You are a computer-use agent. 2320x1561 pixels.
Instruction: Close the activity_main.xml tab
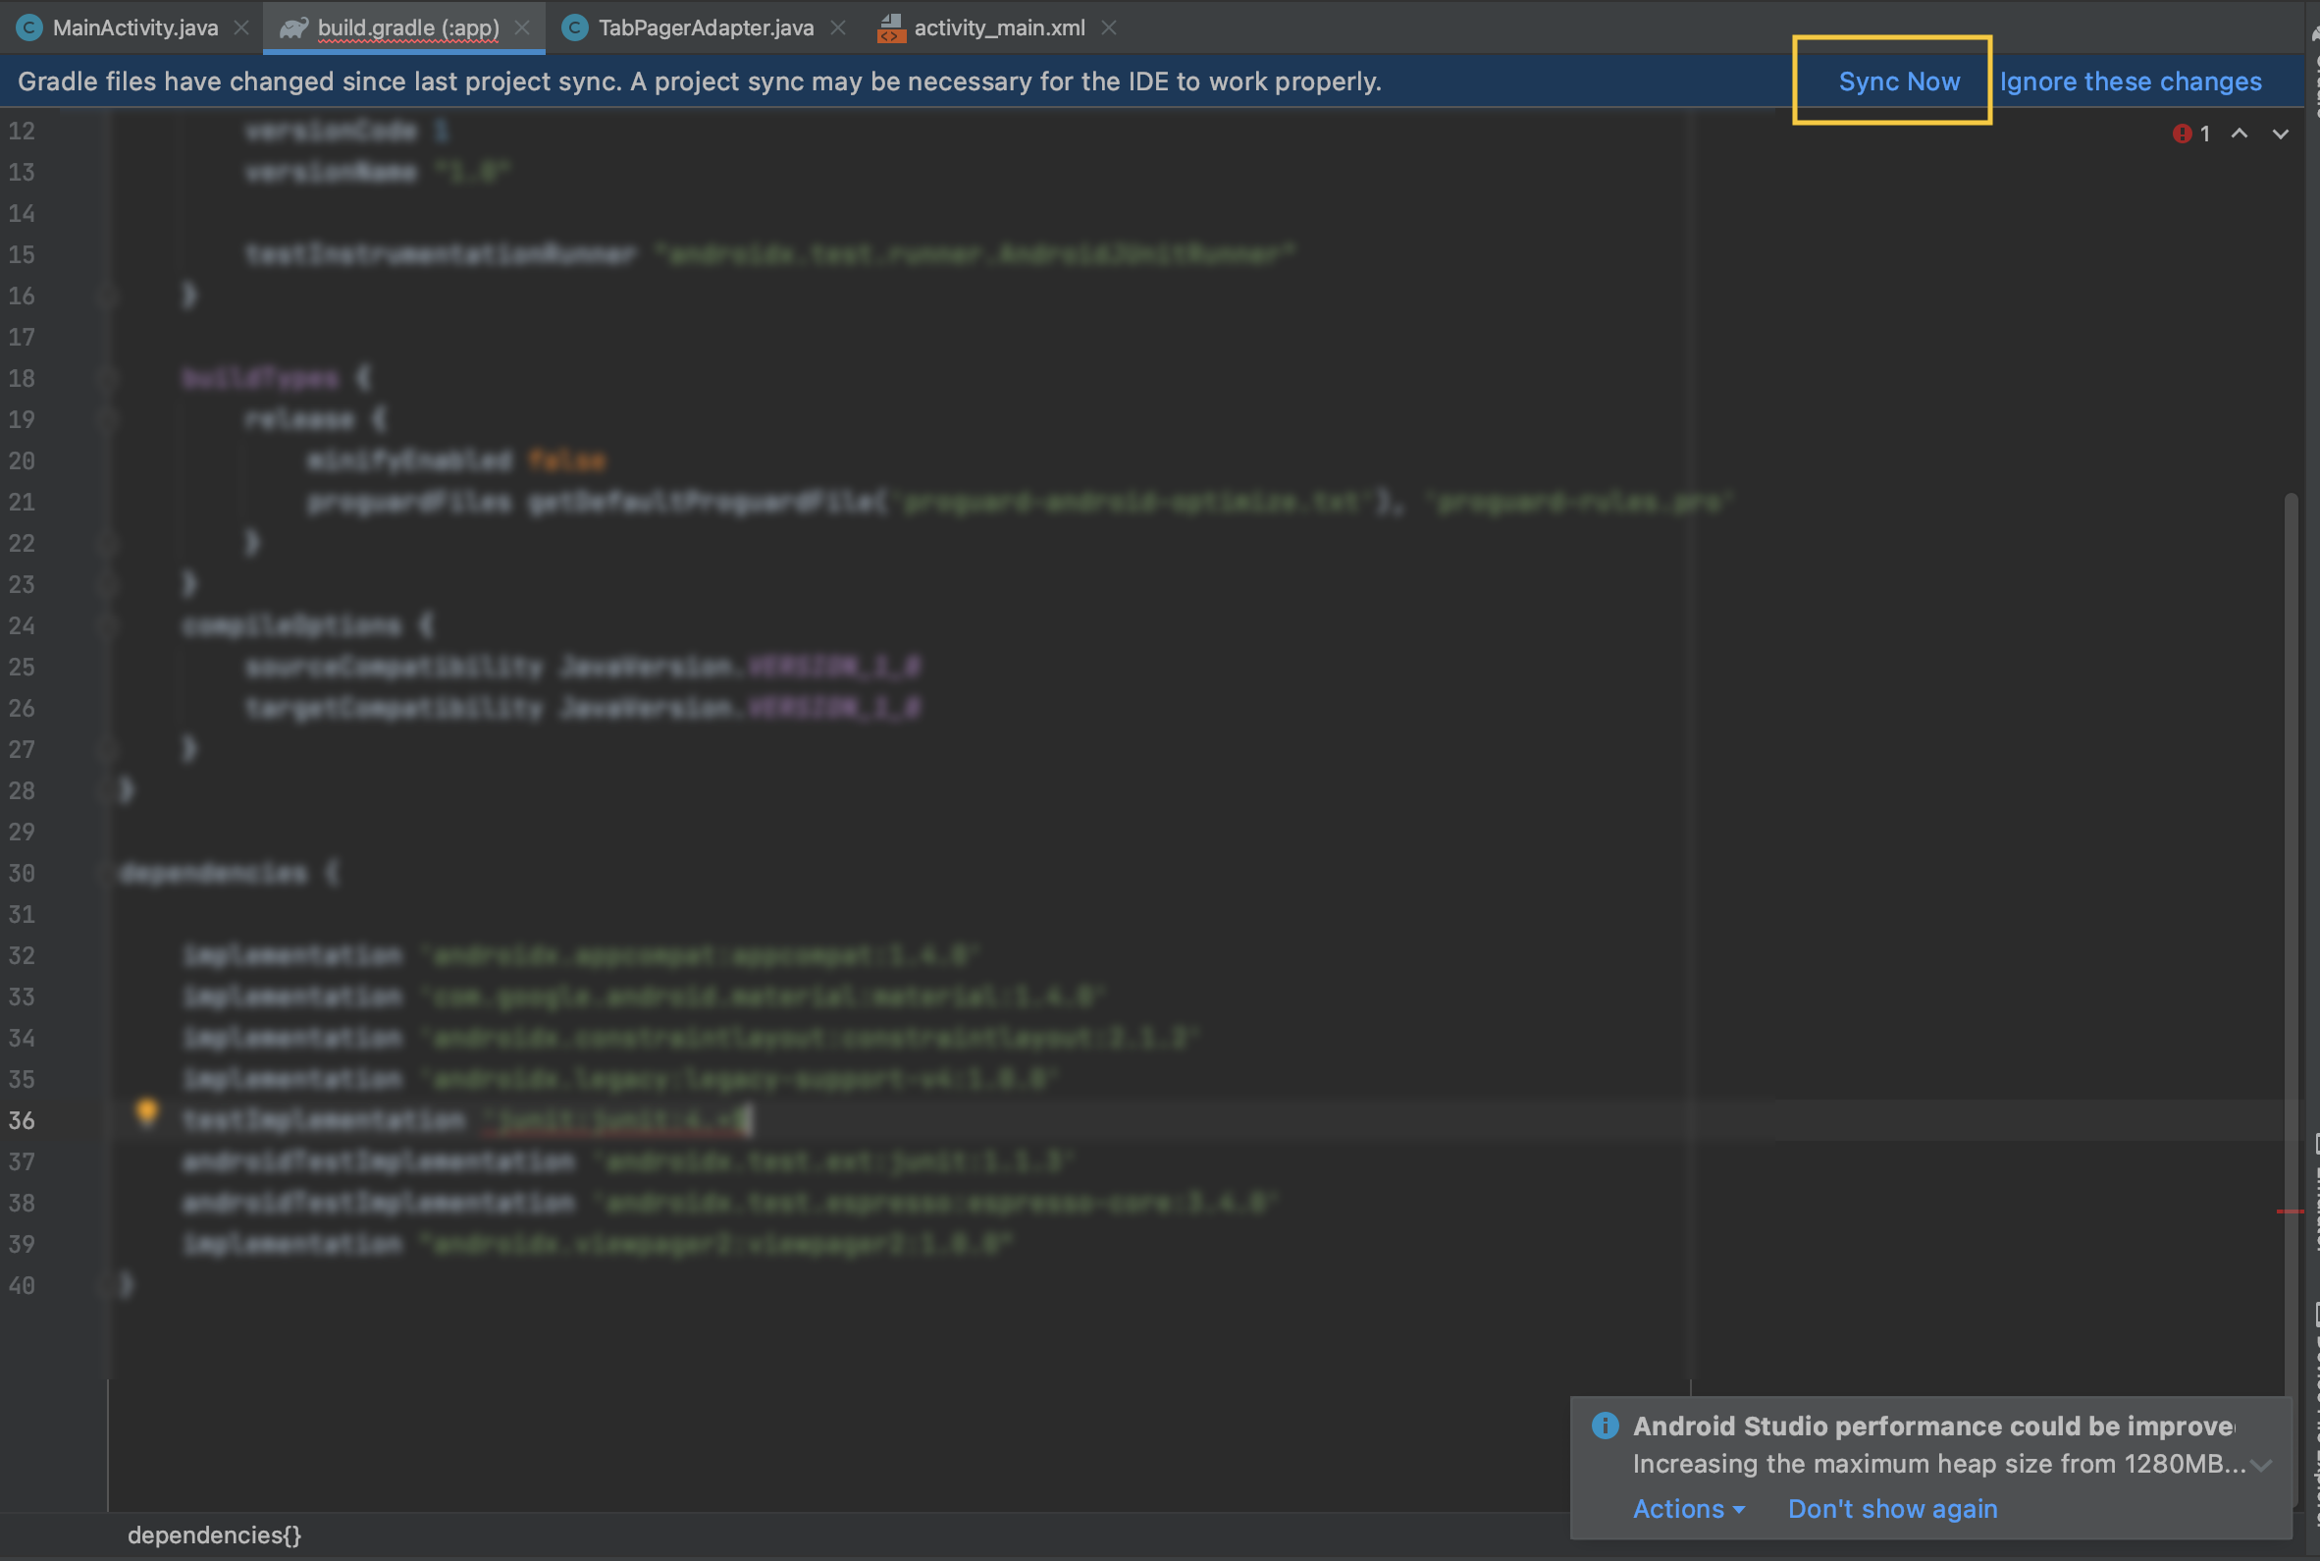coord(1108,27)
